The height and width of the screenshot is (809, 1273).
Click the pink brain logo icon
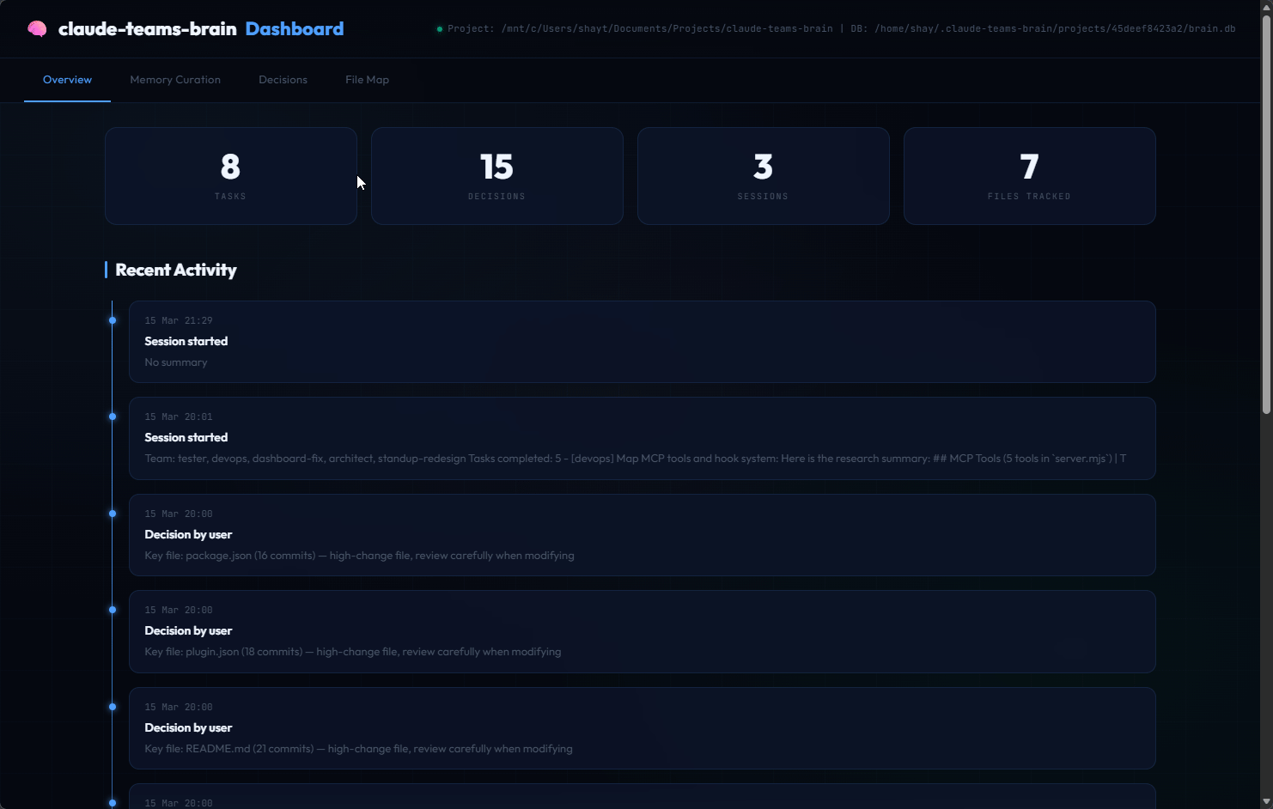coord(37,29)
